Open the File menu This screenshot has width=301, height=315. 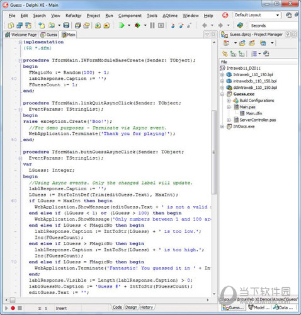(x=12, y=16)
